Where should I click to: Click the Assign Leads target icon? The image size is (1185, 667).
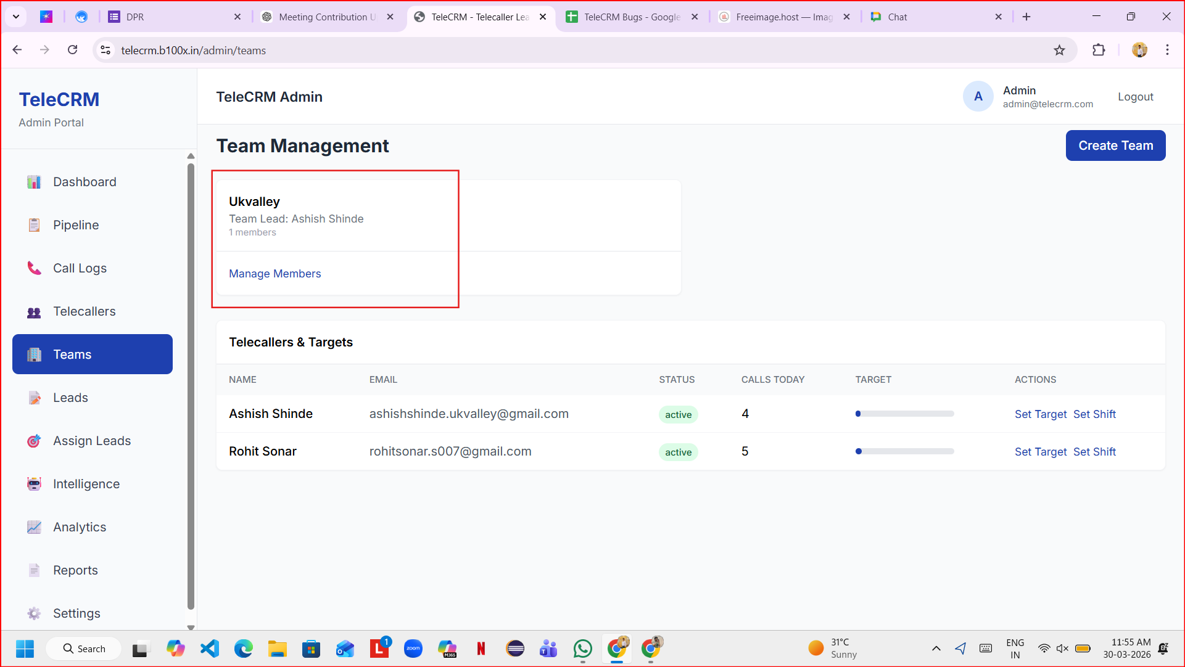point(34,441)
